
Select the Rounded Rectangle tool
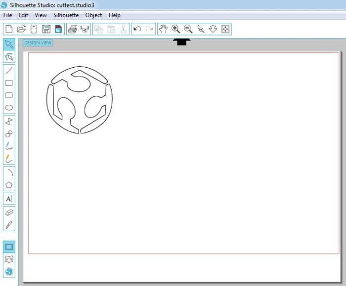tap(9, 95)
